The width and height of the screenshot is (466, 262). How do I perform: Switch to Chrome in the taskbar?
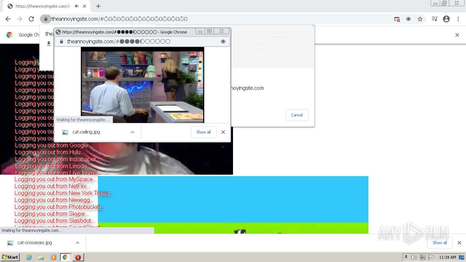(65, 257)
